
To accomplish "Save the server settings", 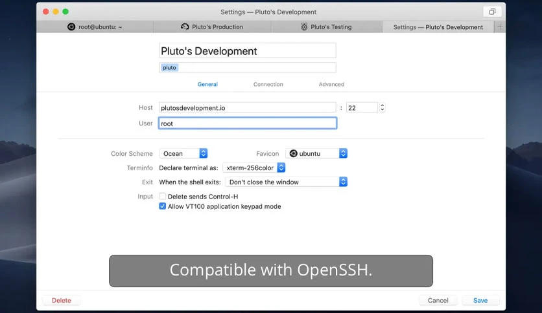I will pos(480,300).
